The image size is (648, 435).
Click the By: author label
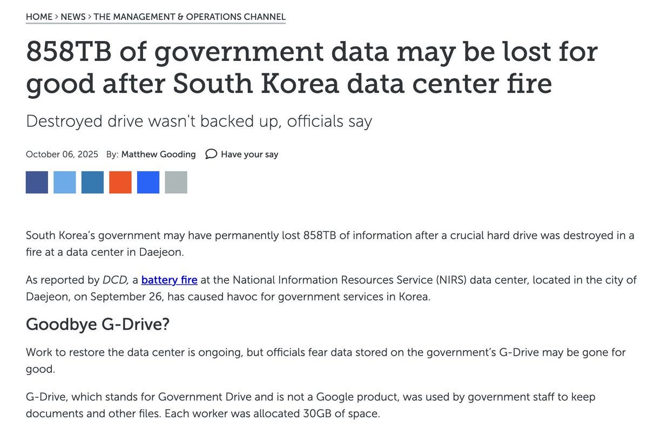(113, 154)
